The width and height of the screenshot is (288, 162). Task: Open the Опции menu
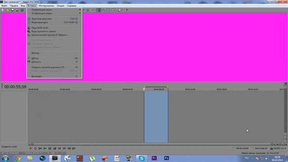tap(60, 6)
